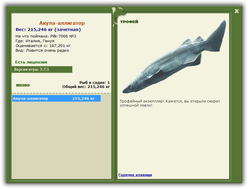248x189 pixels.
Task: Open the МЕНЮ button
Action: [23, 85]
